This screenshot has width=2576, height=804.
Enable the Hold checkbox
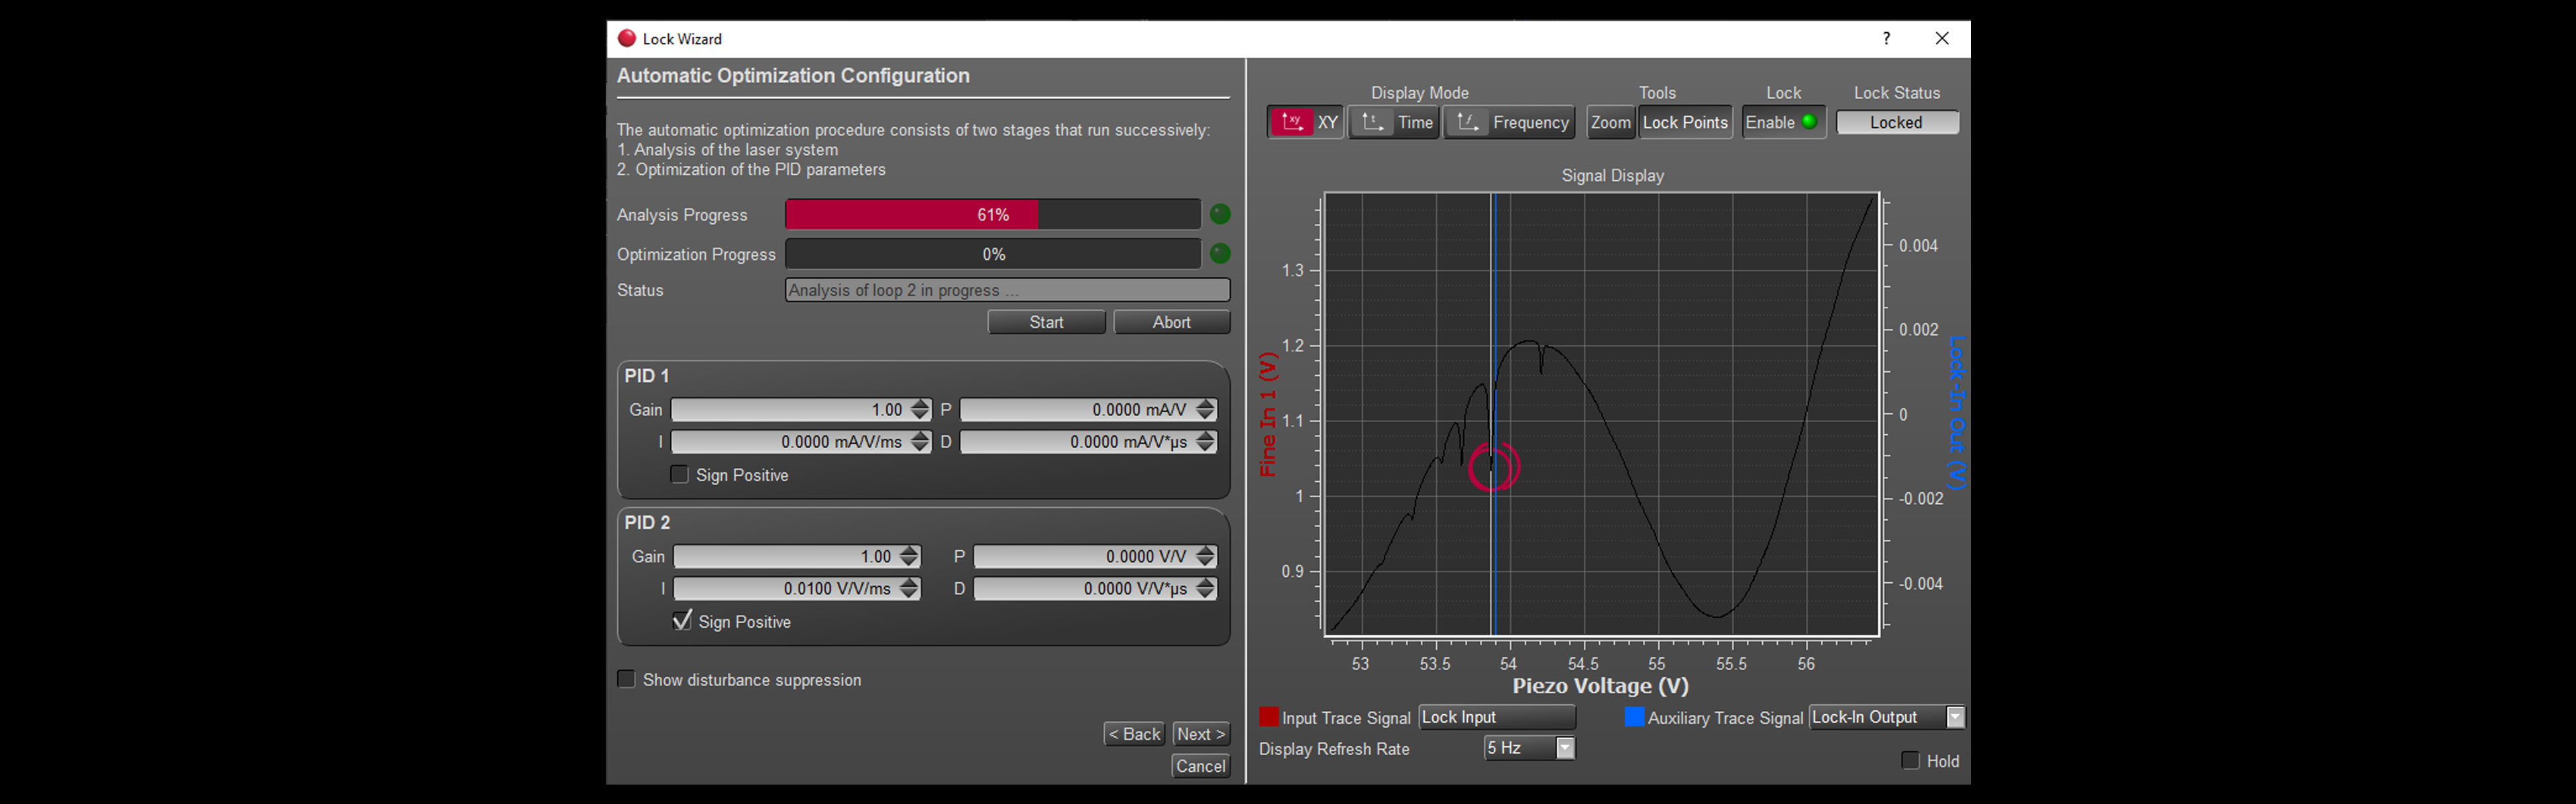coord(1910,761)
